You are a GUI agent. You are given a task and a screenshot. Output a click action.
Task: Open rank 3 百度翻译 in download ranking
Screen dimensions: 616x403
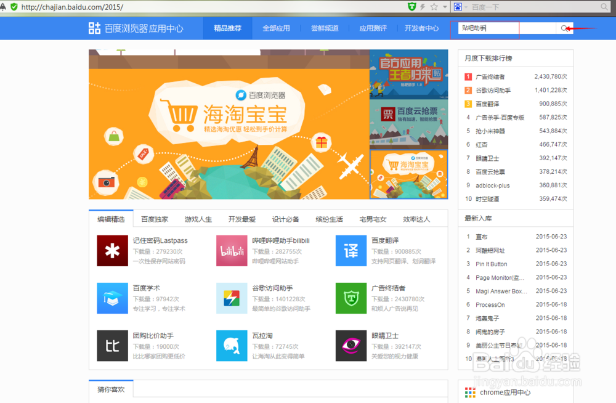[487, 104]
